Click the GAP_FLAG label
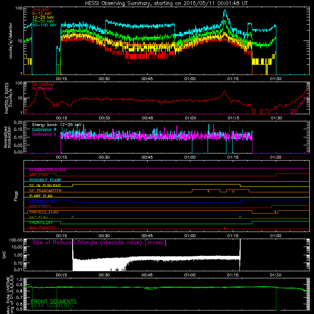This screenshot has height=314, width=314. coord(38,175)
